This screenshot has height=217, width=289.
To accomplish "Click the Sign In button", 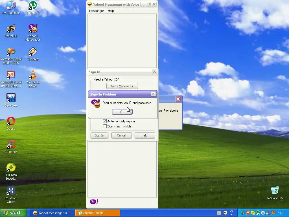I will 99,135.
